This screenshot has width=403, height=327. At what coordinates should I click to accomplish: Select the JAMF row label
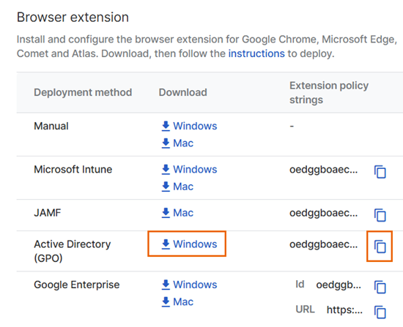tap(48, 213)
